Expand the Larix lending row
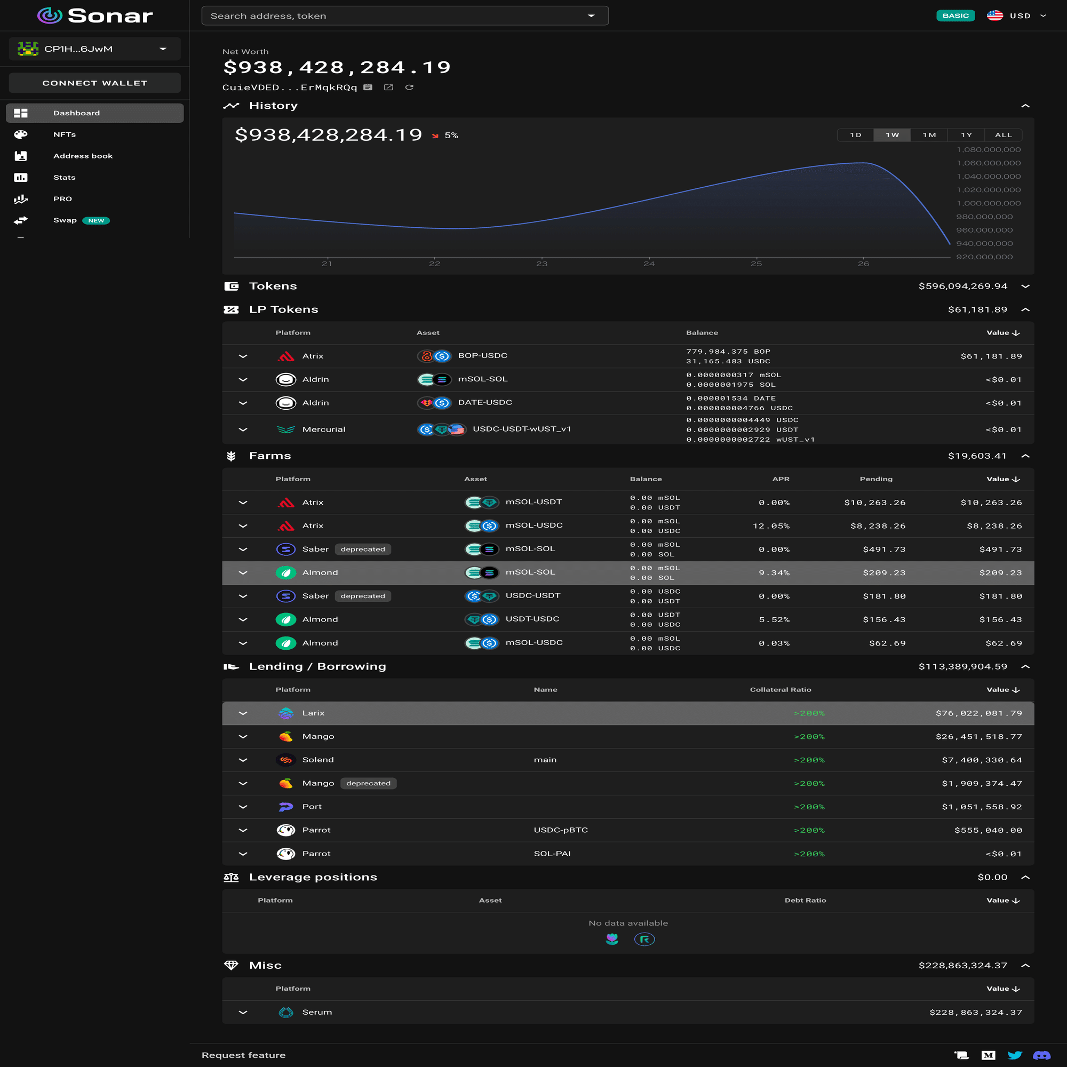The image size is (1067, 1067). (x=243, y=713)
